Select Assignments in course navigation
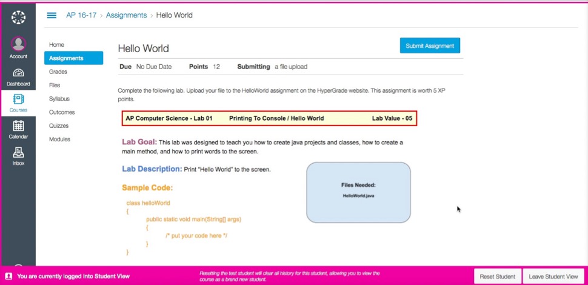This screenshot has width=588, height=285. coord(66,58)
